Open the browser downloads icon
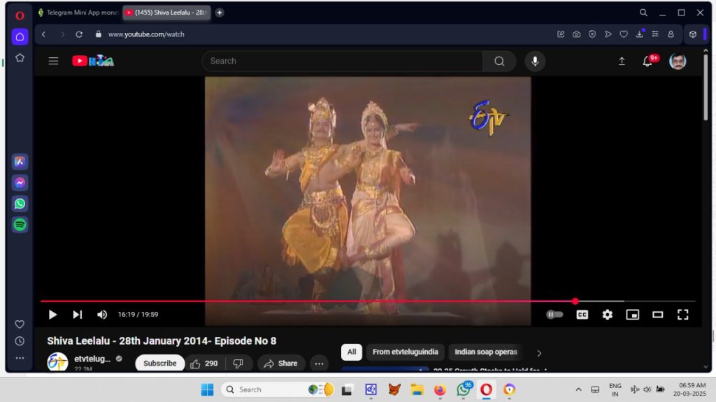This screenshot has height=402, width=716. 639,34
